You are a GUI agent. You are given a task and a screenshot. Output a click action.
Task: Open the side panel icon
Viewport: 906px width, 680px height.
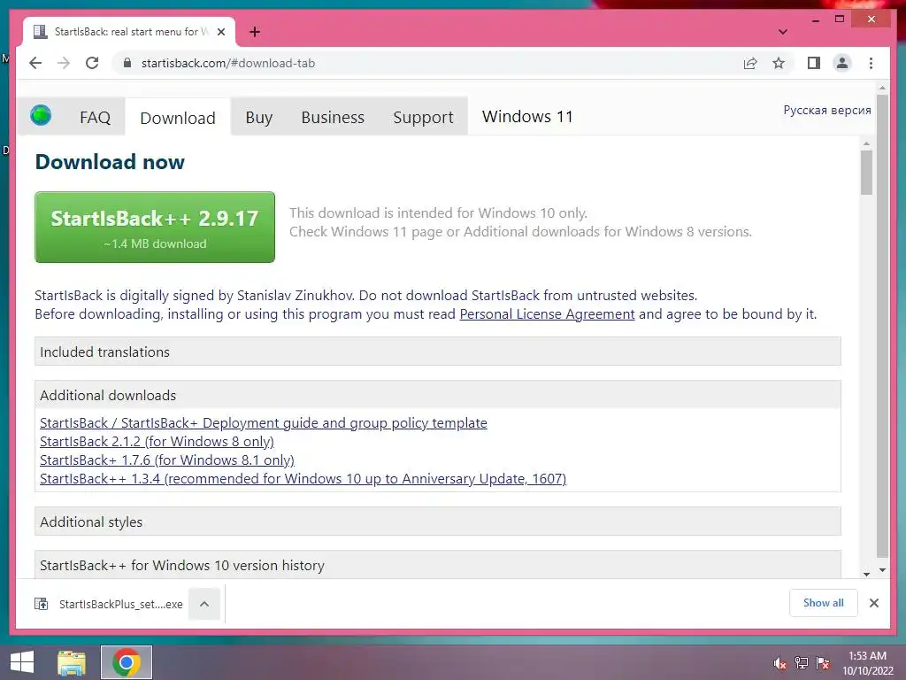pyautogui.click(x=814, y=63)
